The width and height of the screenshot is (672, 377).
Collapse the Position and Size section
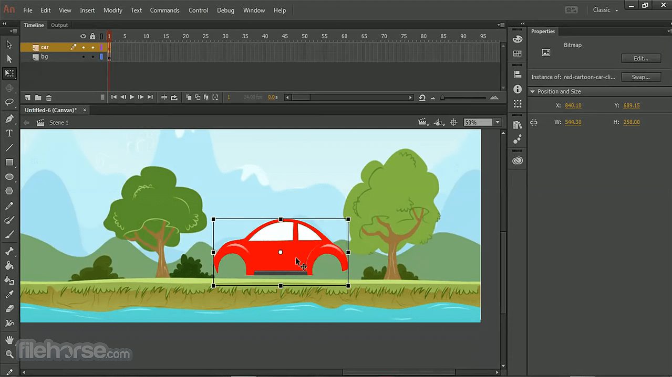tap(532, 91)
